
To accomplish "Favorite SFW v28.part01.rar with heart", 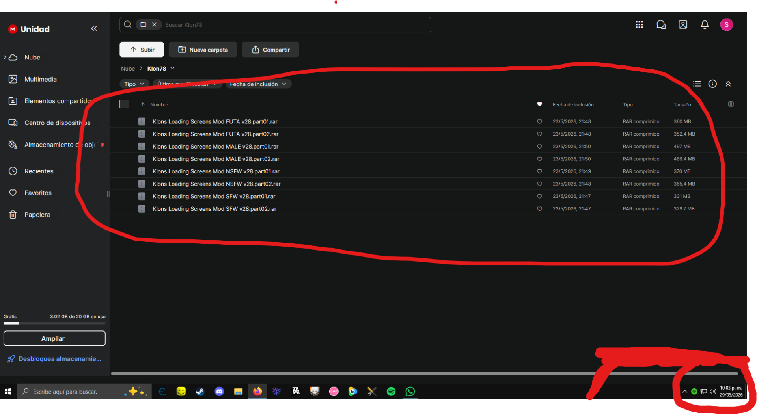I will [x=539, y=196].
